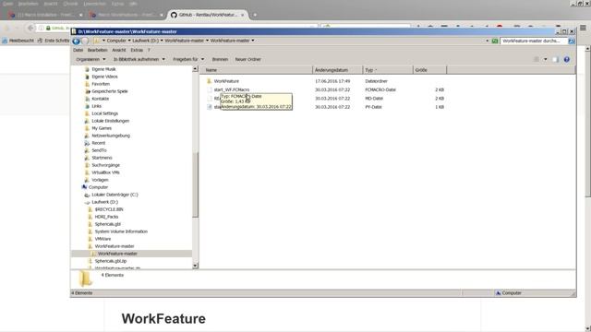Viewport: 591px width, 332px height.
Task: Open the Ansicht menu in Explorer
Action: [x=119, y=50]
